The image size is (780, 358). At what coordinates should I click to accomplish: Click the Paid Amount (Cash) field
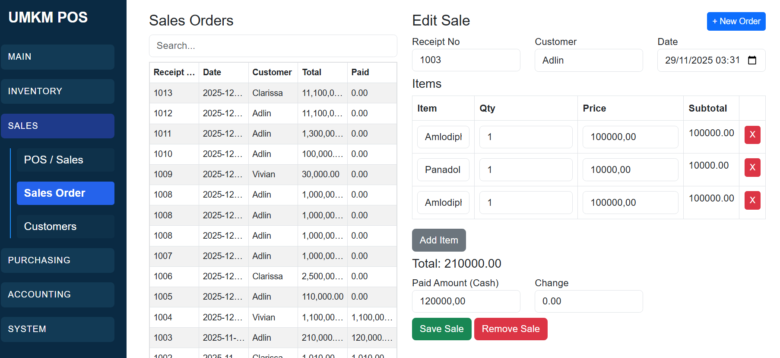click(466, 301)
